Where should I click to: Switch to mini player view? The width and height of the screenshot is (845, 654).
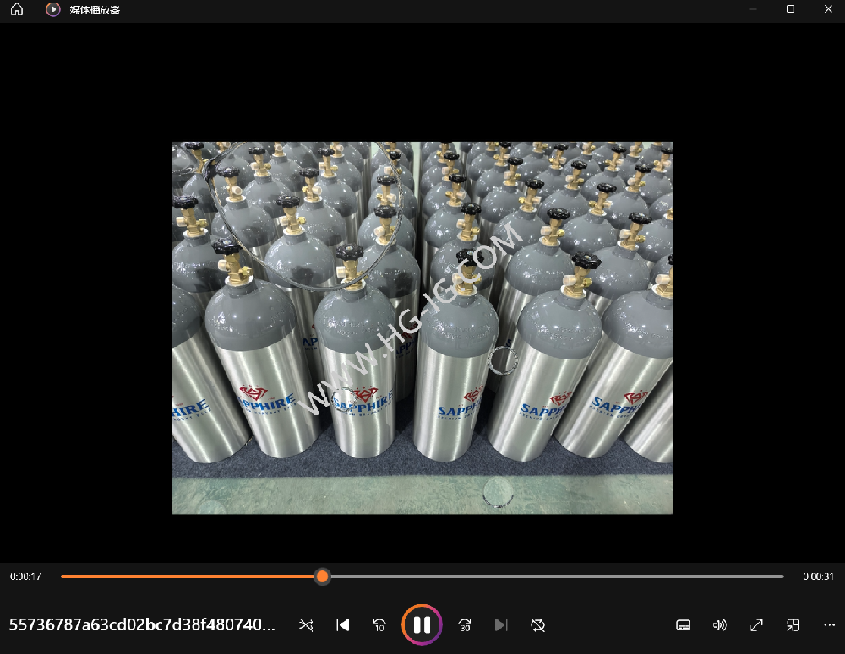click(x=793, y=625)
